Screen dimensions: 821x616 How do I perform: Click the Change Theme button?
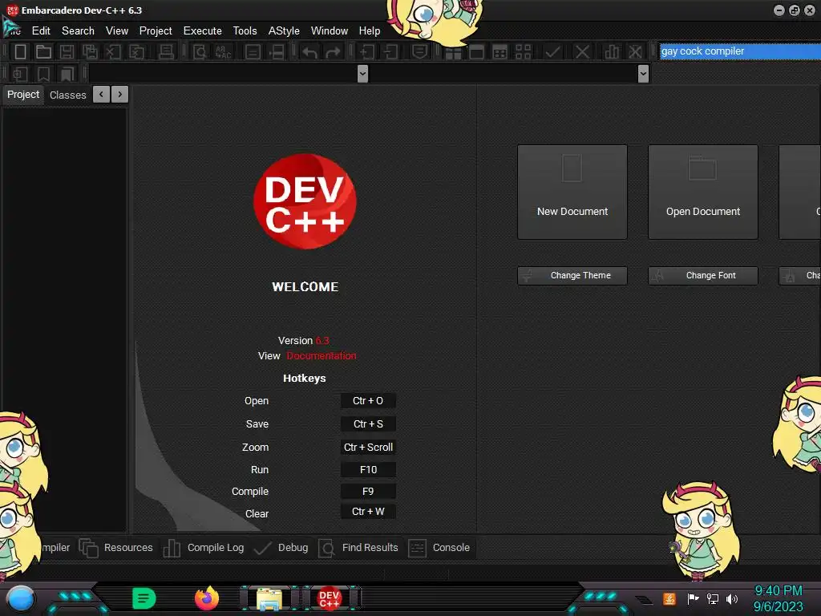pos(572,276)
